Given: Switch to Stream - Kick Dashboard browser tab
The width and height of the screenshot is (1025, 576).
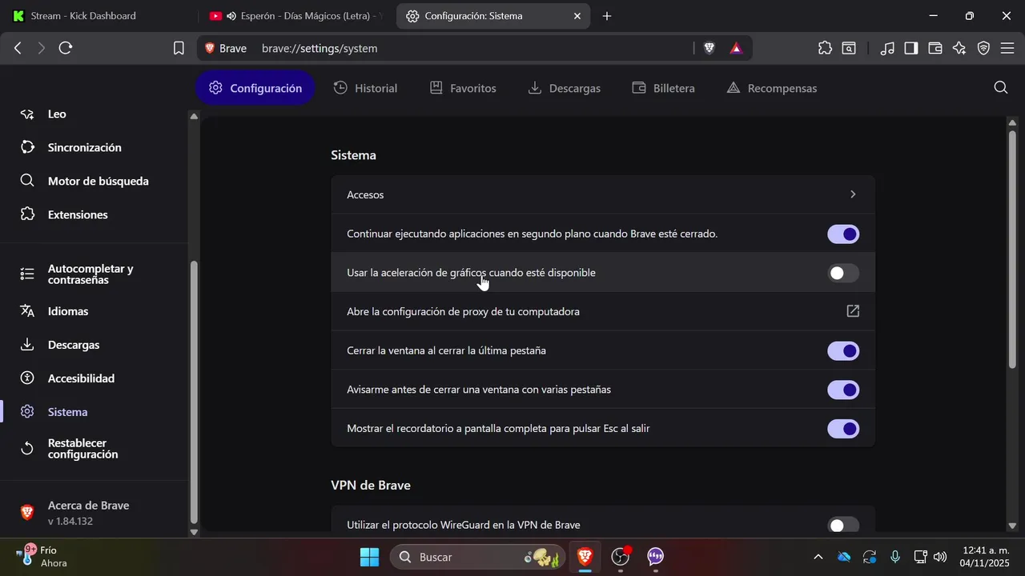Looking at the screenshot, I should [x=96, y=16].
